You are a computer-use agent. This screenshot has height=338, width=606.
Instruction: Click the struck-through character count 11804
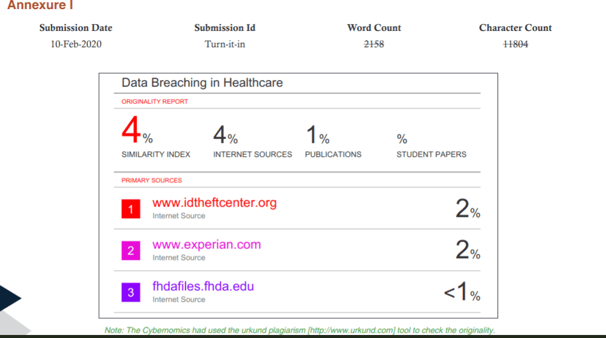pos(515,44)
